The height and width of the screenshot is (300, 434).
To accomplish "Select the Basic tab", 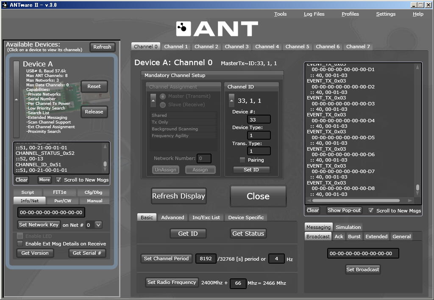I will tap(147, 217).
